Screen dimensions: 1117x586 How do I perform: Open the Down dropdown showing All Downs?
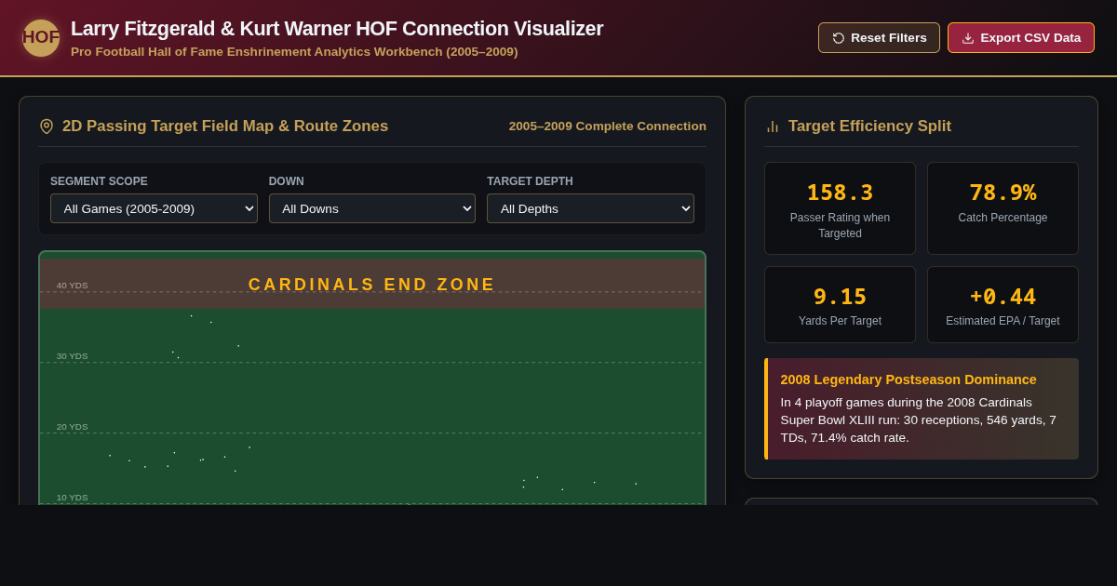tap(372, 208)
